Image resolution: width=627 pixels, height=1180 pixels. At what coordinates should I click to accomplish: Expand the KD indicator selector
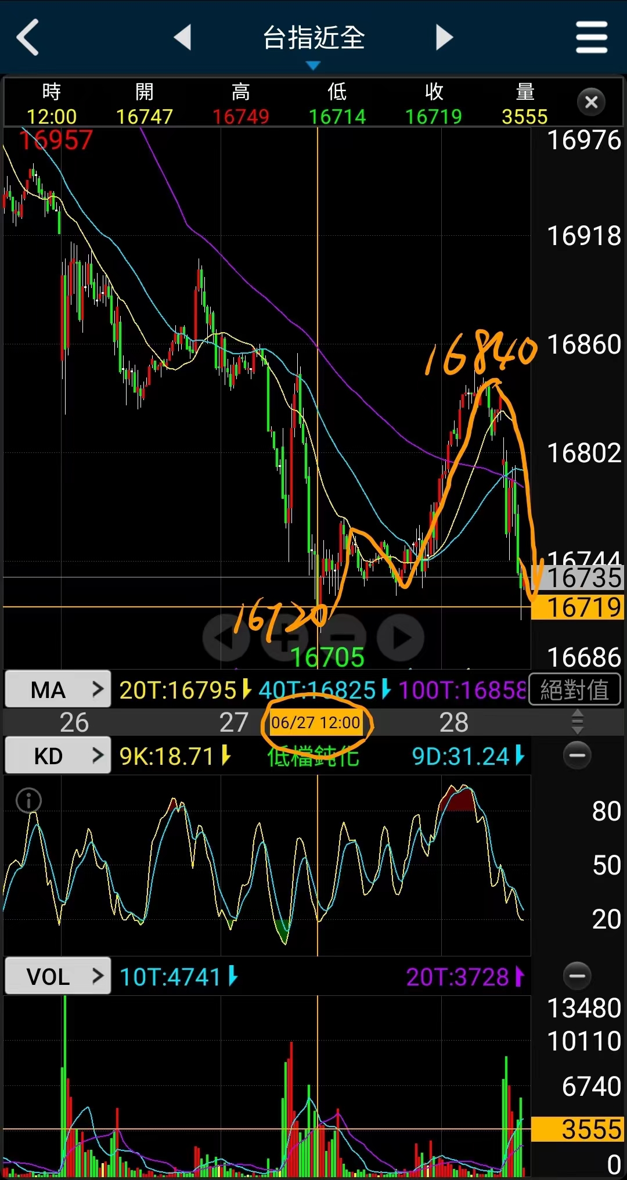[x=57, y=756]
